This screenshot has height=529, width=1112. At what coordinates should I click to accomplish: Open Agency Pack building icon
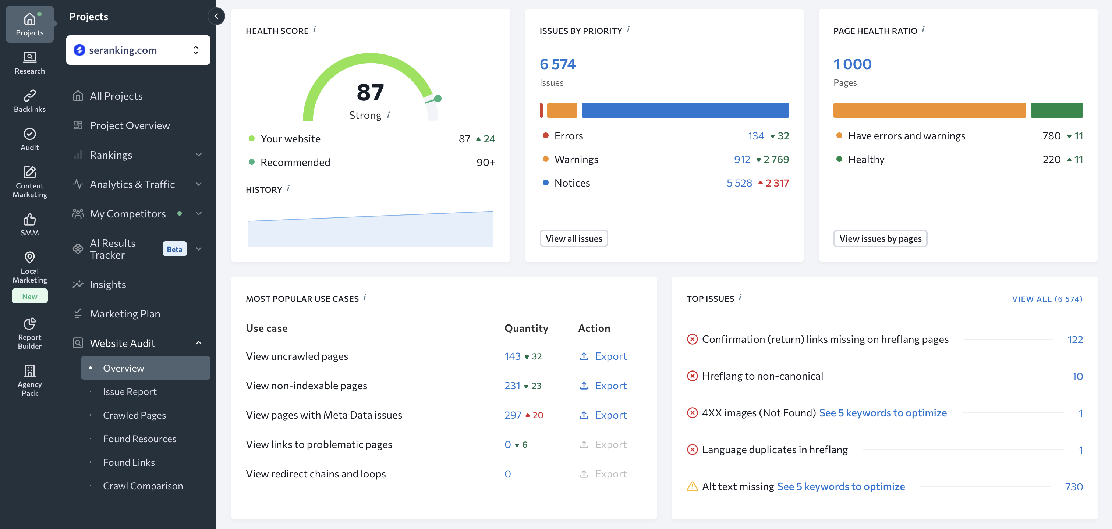click(x=29, y=380)
